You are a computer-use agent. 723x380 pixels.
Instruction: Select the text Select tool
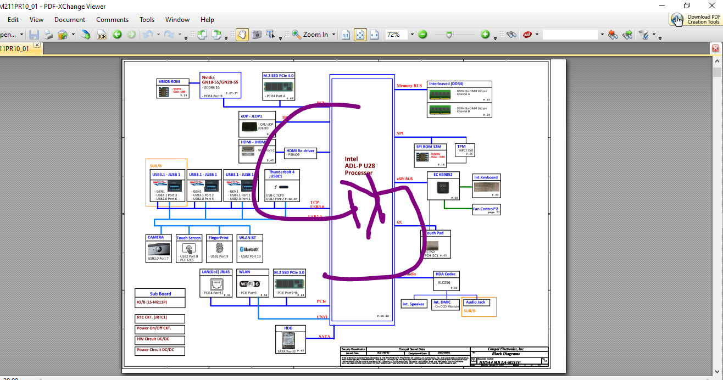click(x=270, y=35)
